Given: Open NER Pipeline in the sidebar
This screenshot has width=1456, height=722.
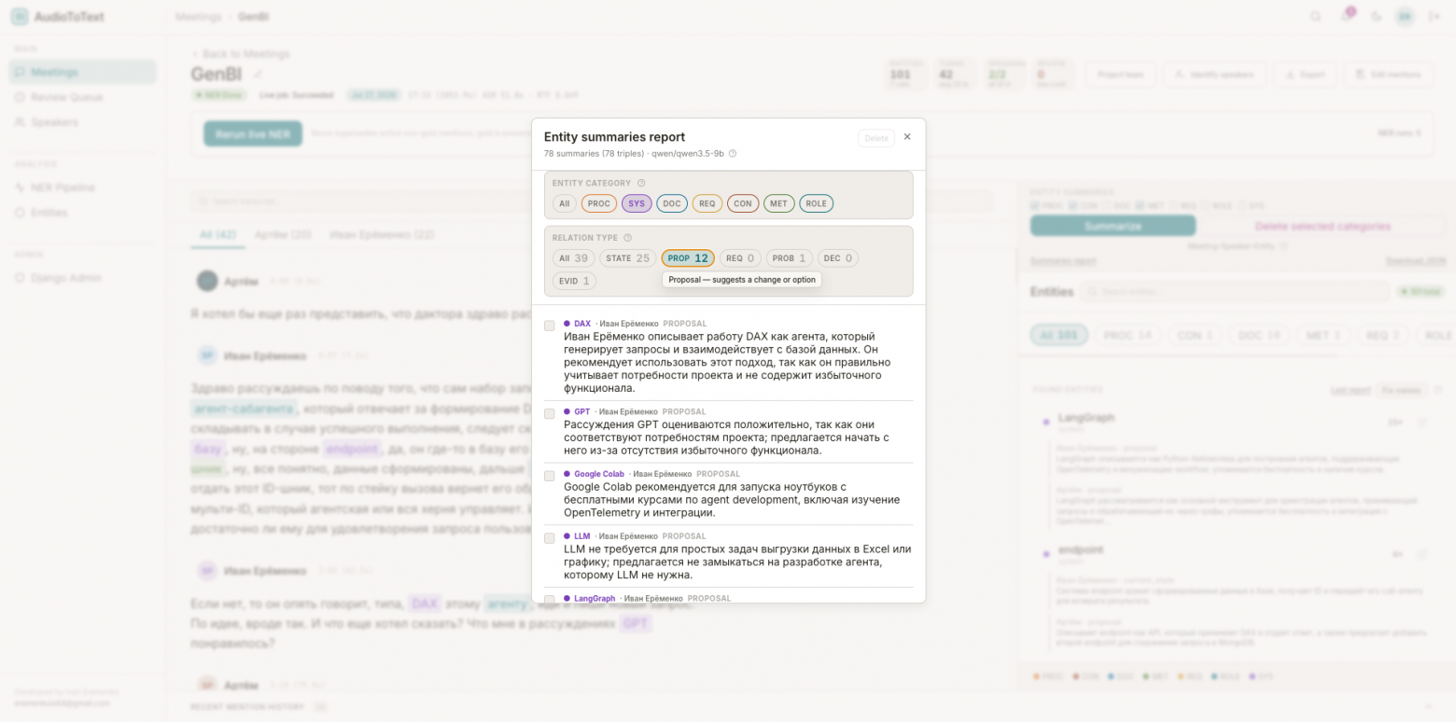Looking at the screenshot, I should pos(83,187).
